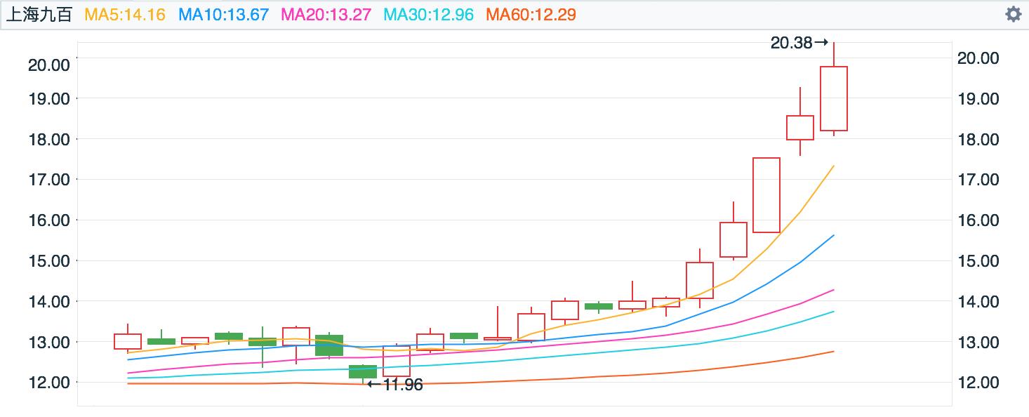Select the MA60:12.29 indicator label

(531, 15)
